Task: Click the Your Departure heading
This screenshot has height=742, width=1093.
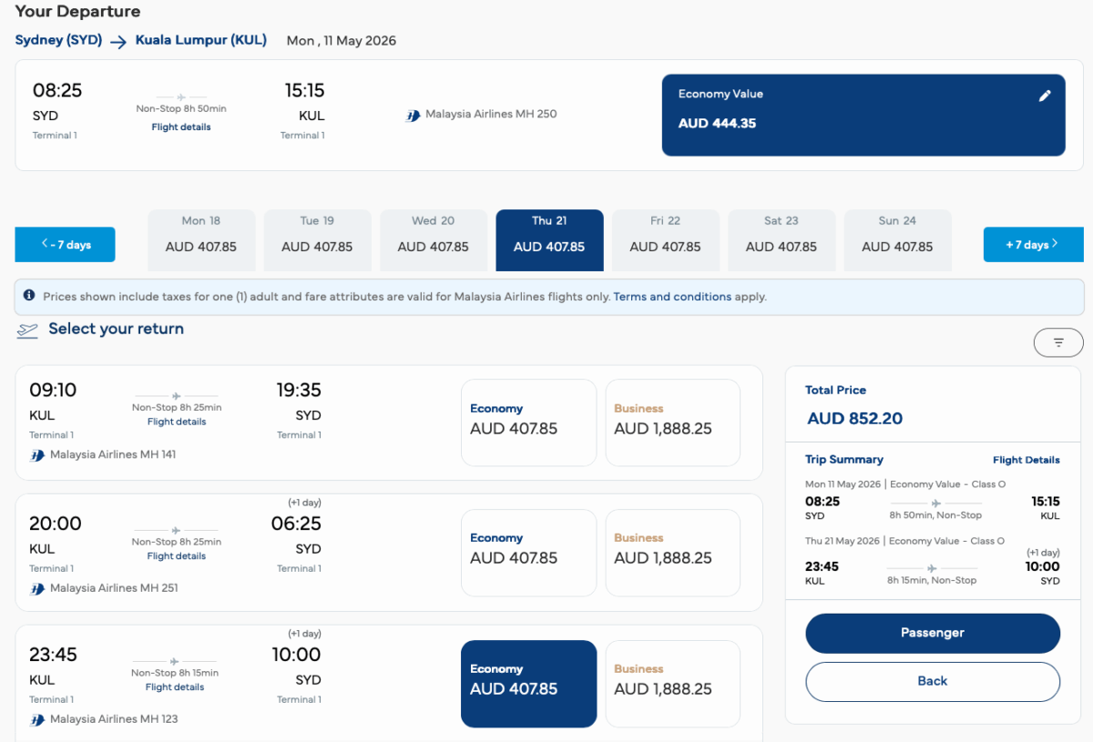Action: pyautogui.click(x=78, y=12)
